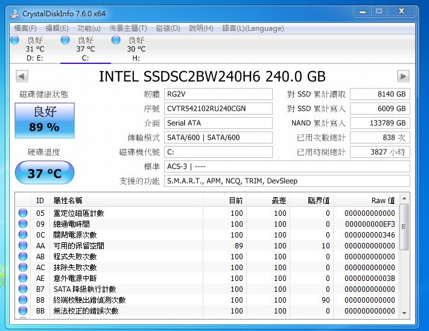Show the next disk with right arrow
429x331 pixels.
[x=403, y=76]
